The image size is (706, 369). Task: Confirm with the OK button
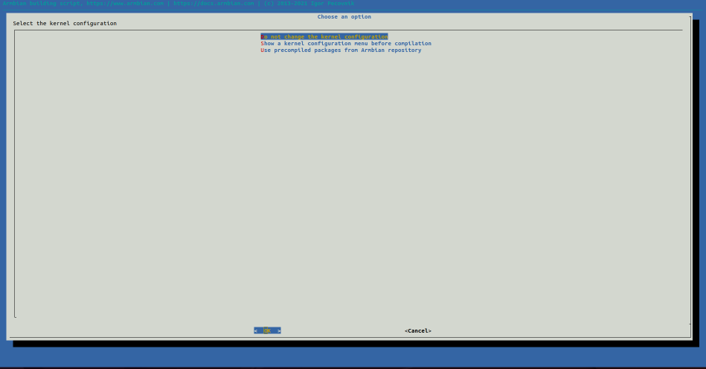click(267, 330)
